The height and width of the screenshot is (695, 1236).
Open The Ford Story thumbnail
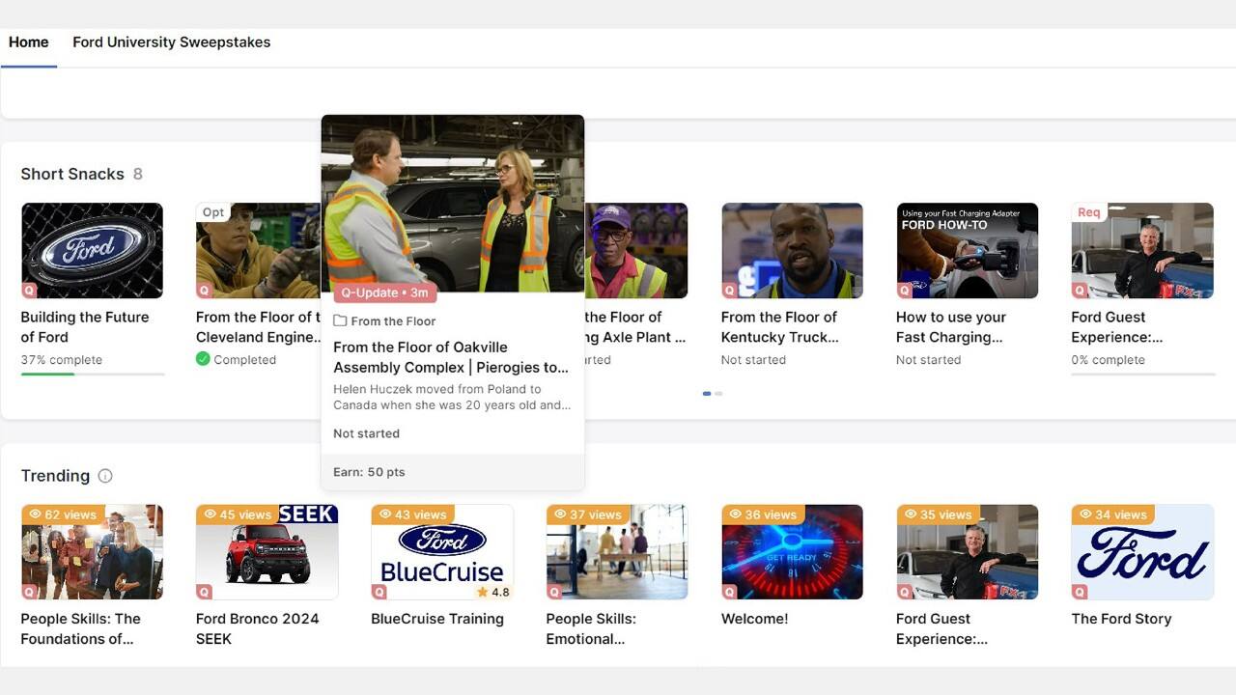[x=1142, y=552]
